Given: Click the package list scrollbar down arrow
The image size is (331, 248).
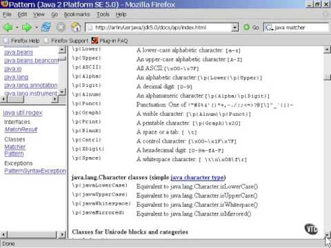Looking at the screenshot, I should click(62, 92).
